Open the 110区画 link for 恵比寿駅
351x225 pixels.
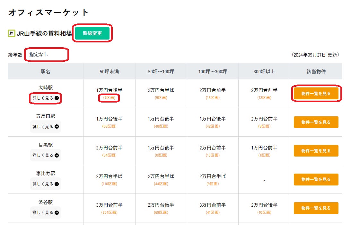click(109, 184)
